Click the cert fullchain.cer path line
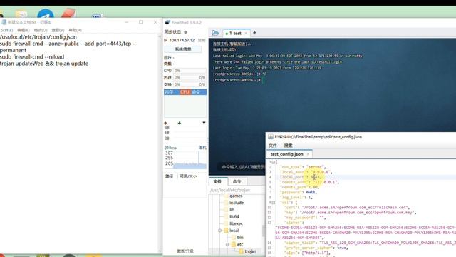Image resolution: width=456 pixels, height=257 pixels. point(347,207)
